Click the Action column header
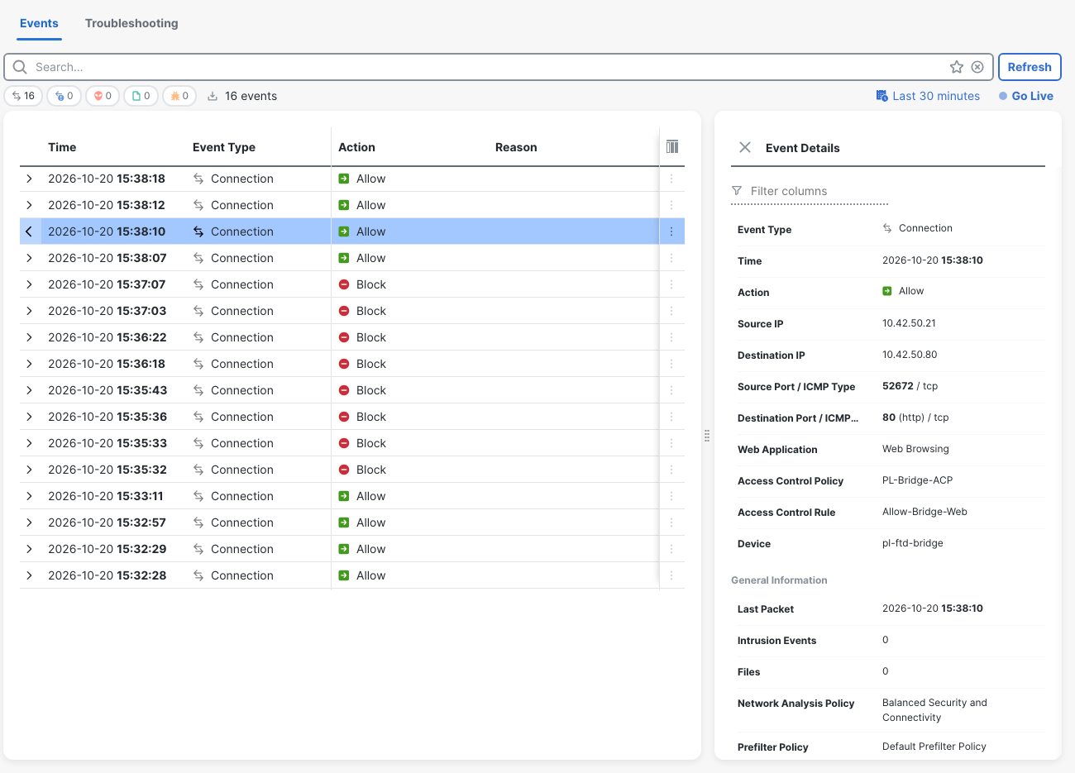The image size is (1075, 773). click(x=356, y=147)
